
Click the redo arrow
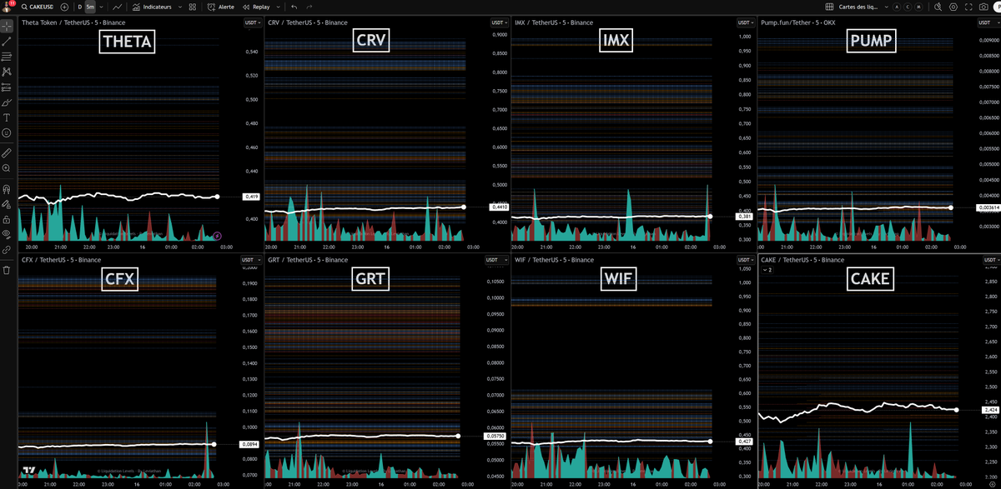coord(309,7)
